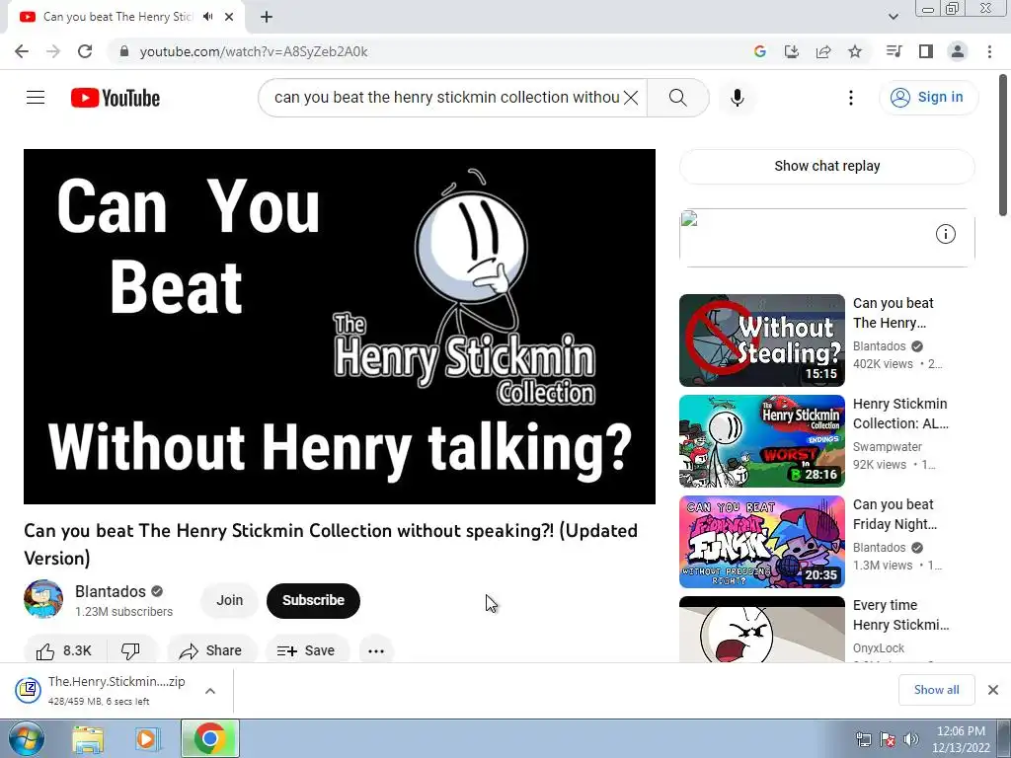Click the magnifier search button
The height and width of the screenshot is (758, 1011).
pos(677,98)
